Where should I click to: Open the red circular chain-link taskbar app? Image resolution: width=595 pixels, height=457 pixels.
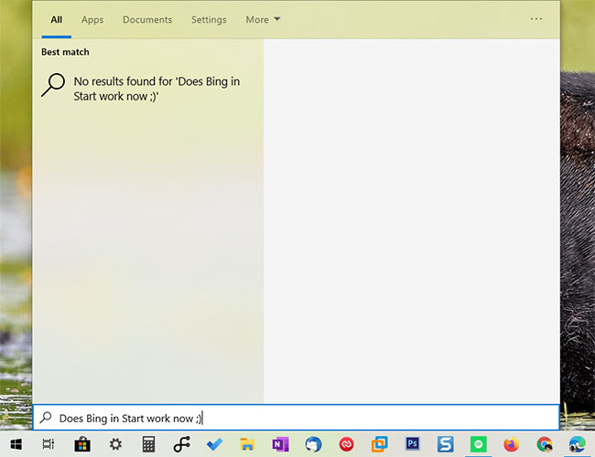(x=346, y=444)
